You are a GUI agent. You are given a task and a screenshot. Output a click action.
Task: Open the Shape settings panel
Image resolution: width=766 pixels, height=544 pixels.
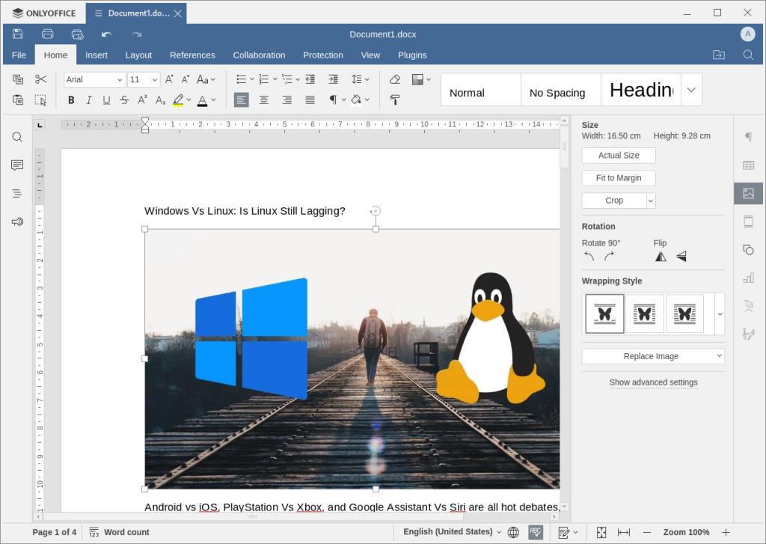pos(748,249)
